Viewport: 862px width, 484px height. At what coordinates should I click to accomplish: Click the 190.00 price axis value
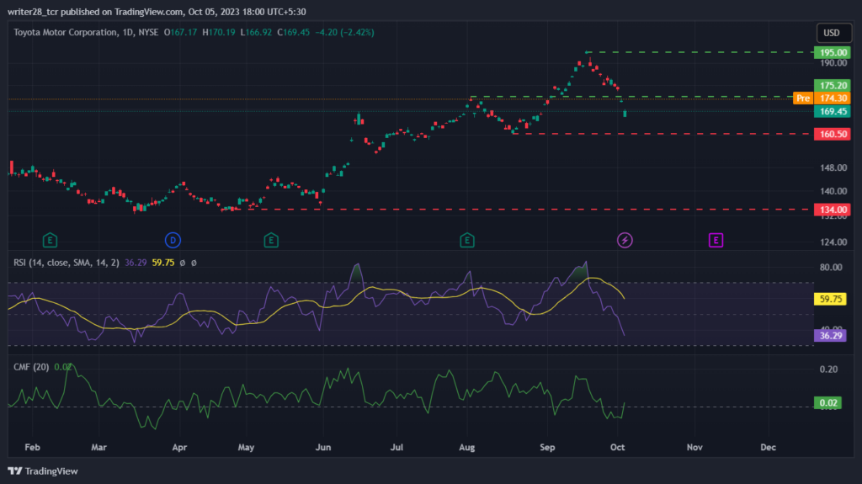(x=833, y=63)
